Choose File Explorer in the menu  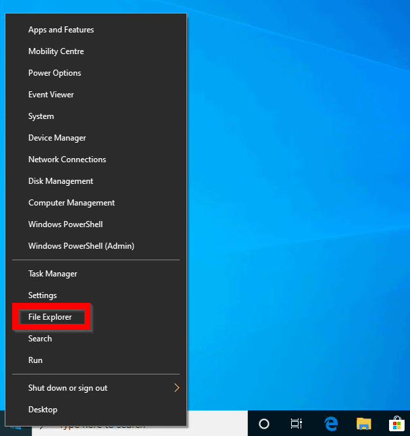tap(96, 317)
